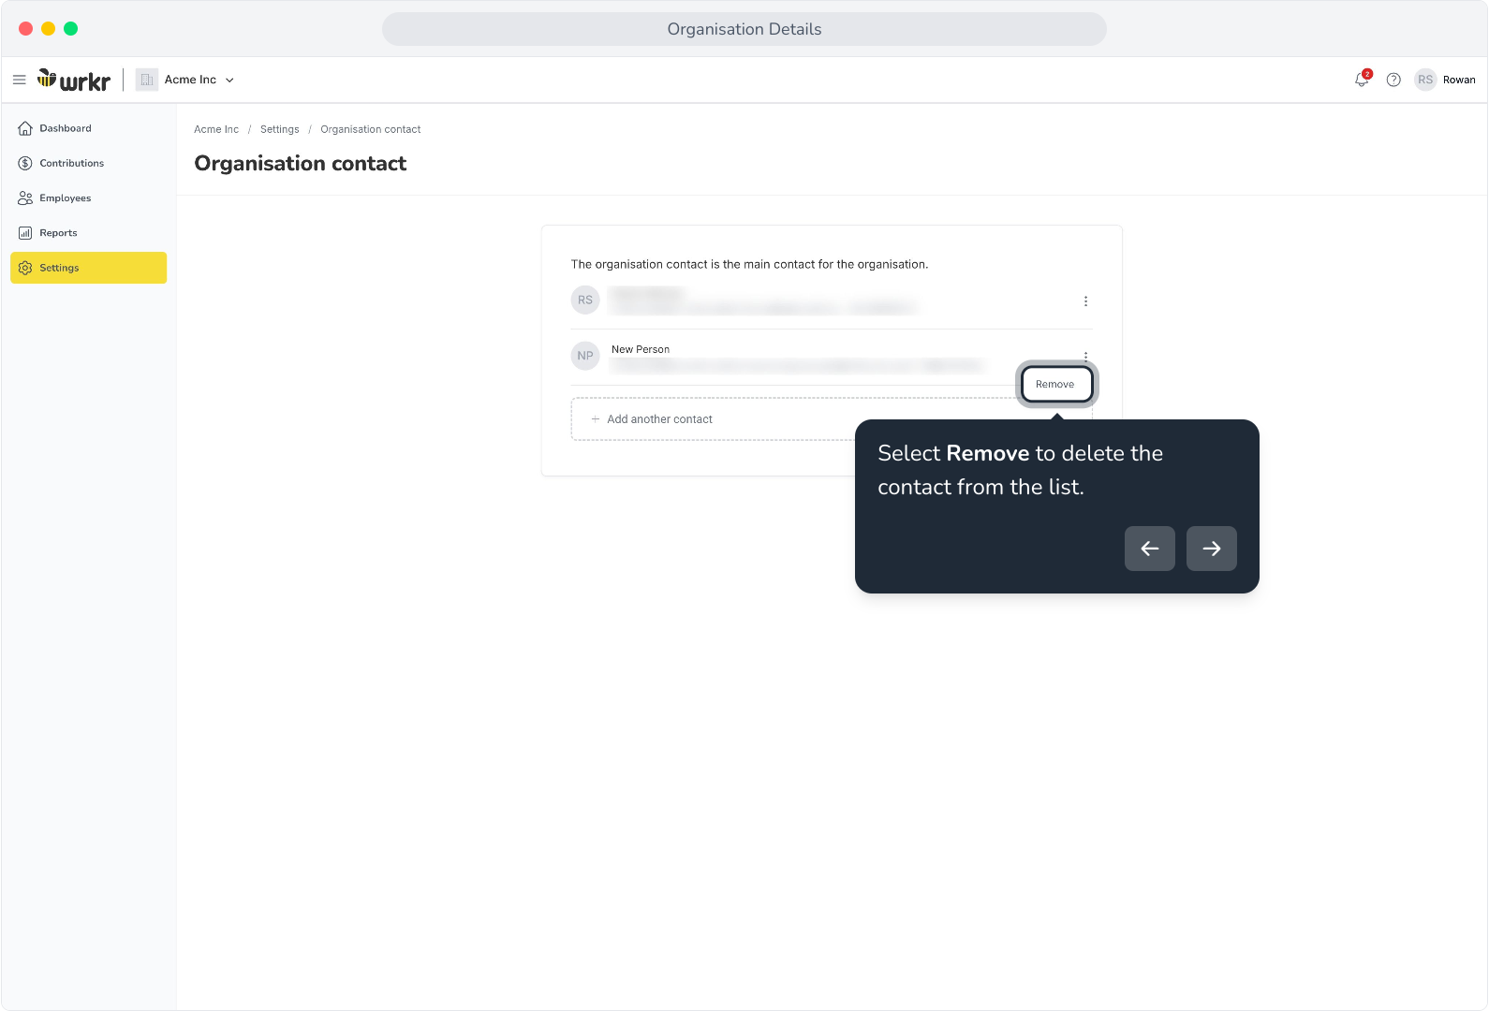Click the RS contact avatar in list

point(585,300)
